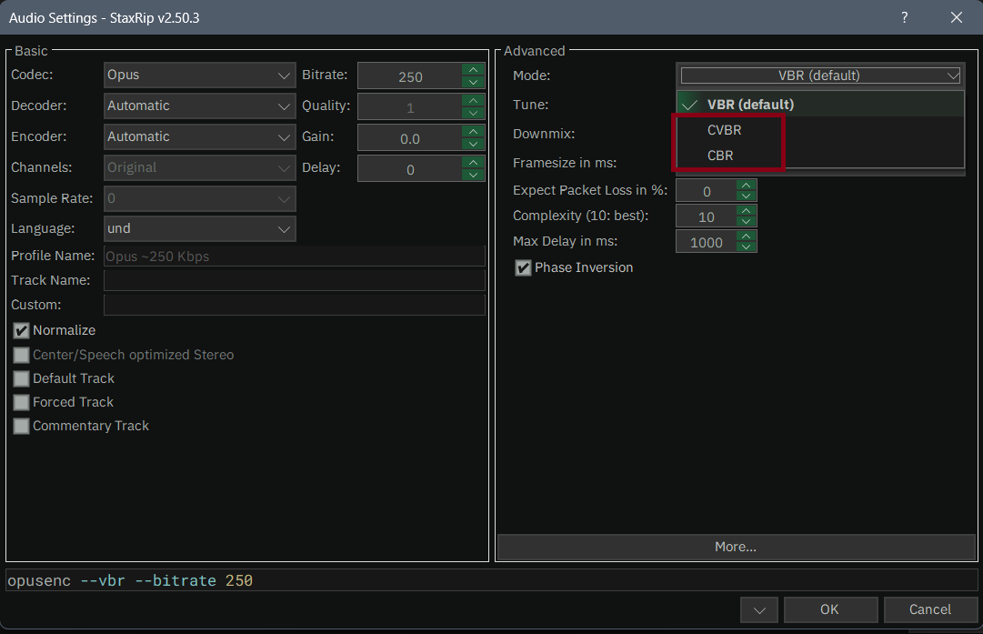Increase the Quality value using up arrow
This screenshot has height=634, width=983.
[x=474, y=100]
